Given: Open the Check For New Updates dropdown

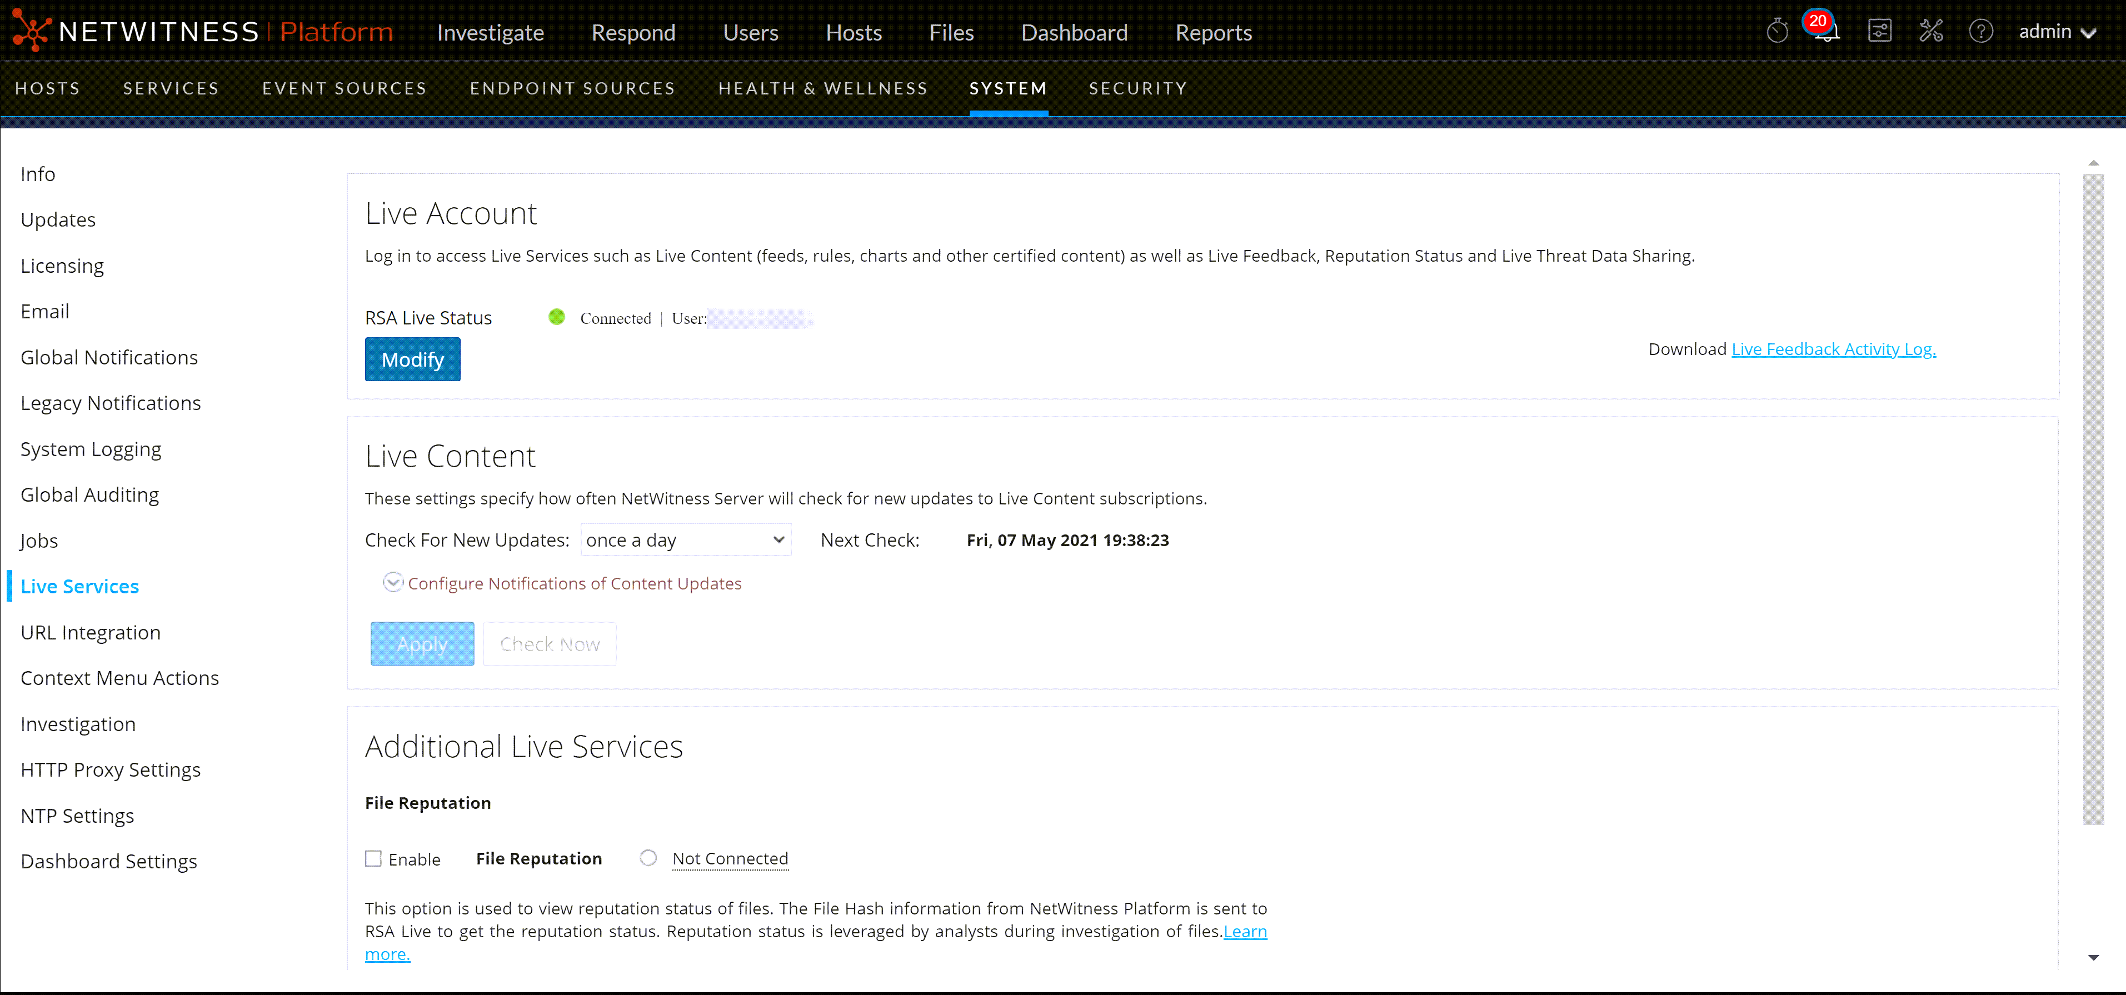Looking at the screenshot, I should [x=685, y=539].
